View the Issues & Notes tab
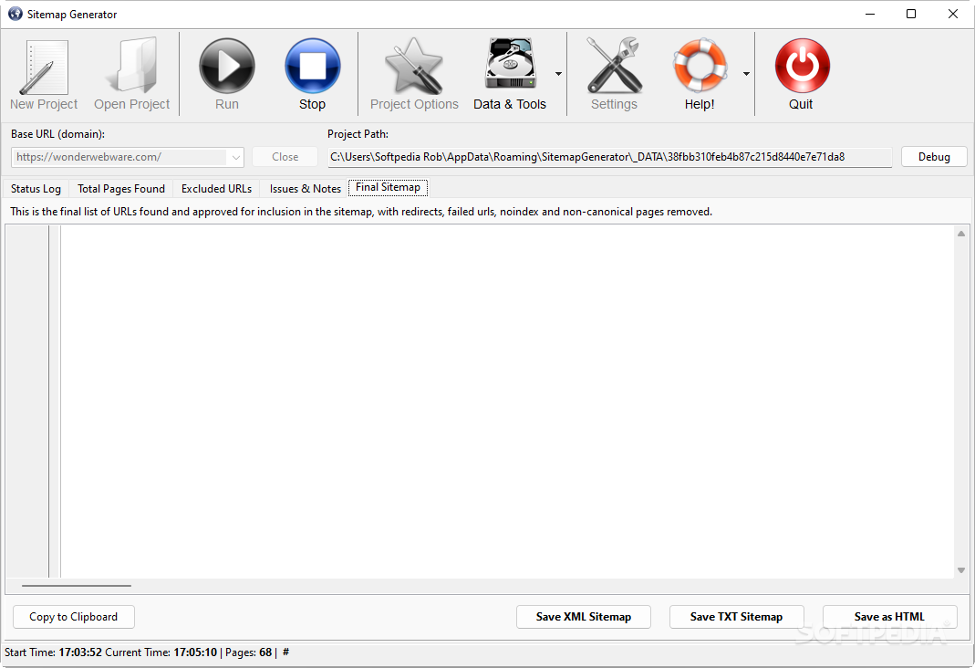975x668 pixels. pos(306,189)
